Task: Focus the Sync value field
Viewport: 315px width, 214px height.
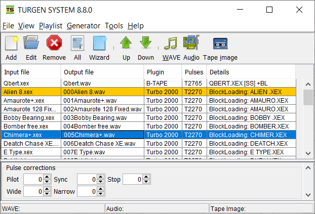Action: click(x=88, y=179)
